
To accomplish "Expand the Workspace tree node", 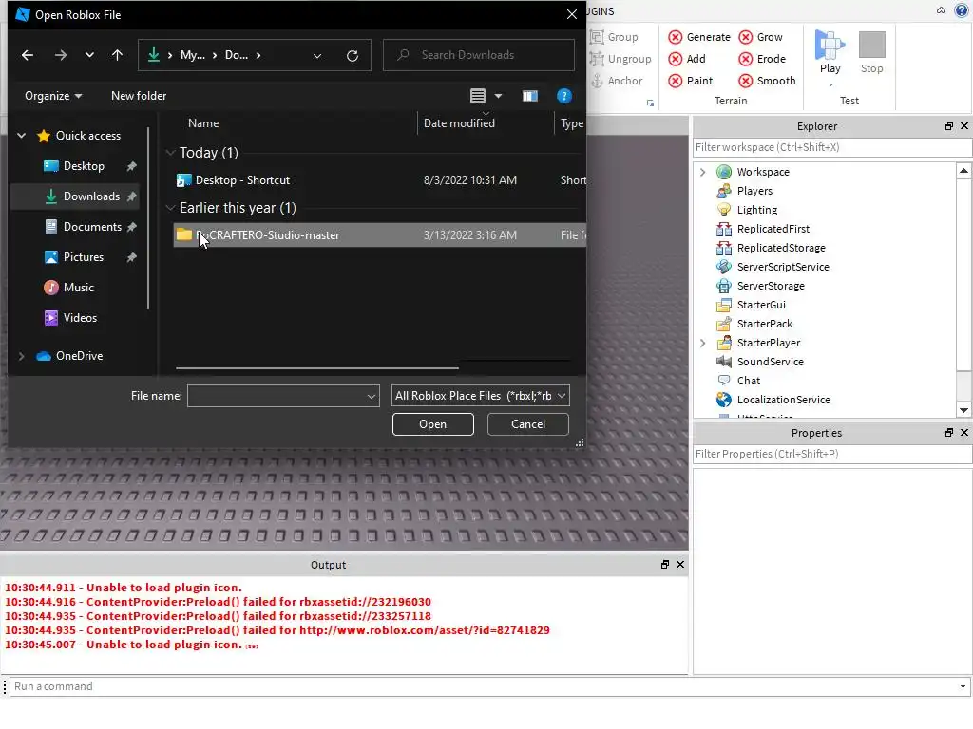I will (702, 172).
